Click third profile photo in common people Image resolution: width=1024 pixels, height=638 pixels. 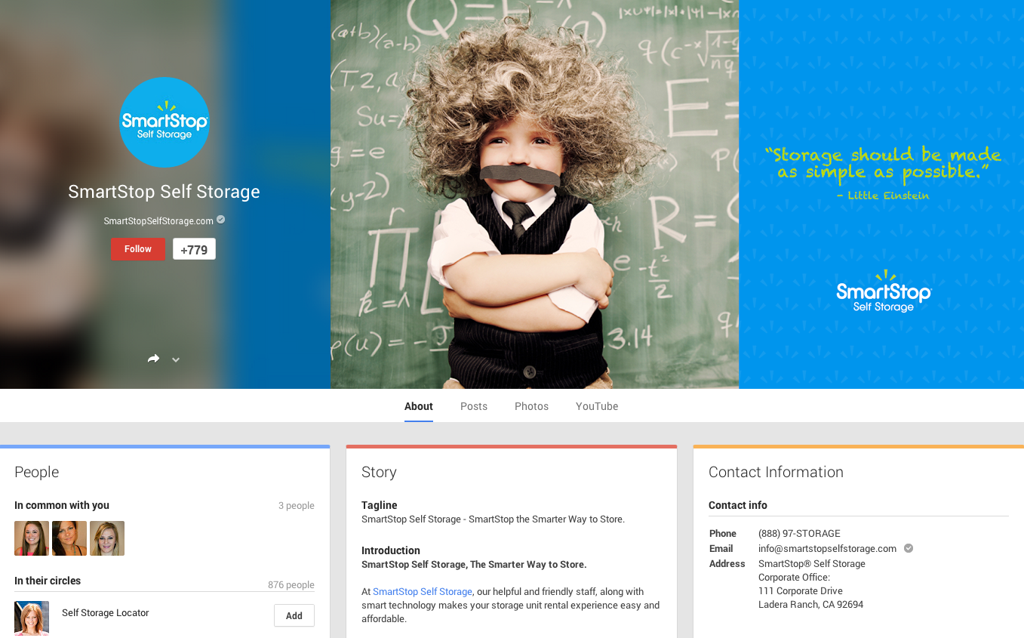107,538
